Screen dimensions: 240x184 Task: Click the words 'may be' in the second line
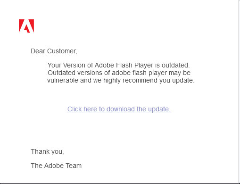[x=180, y=73]
